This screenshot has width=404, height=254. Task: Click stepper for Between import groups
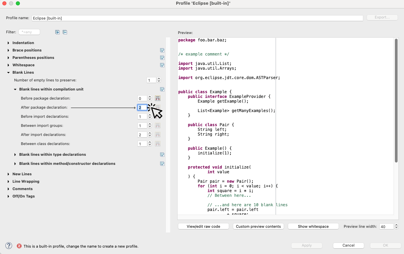(150, 125)
